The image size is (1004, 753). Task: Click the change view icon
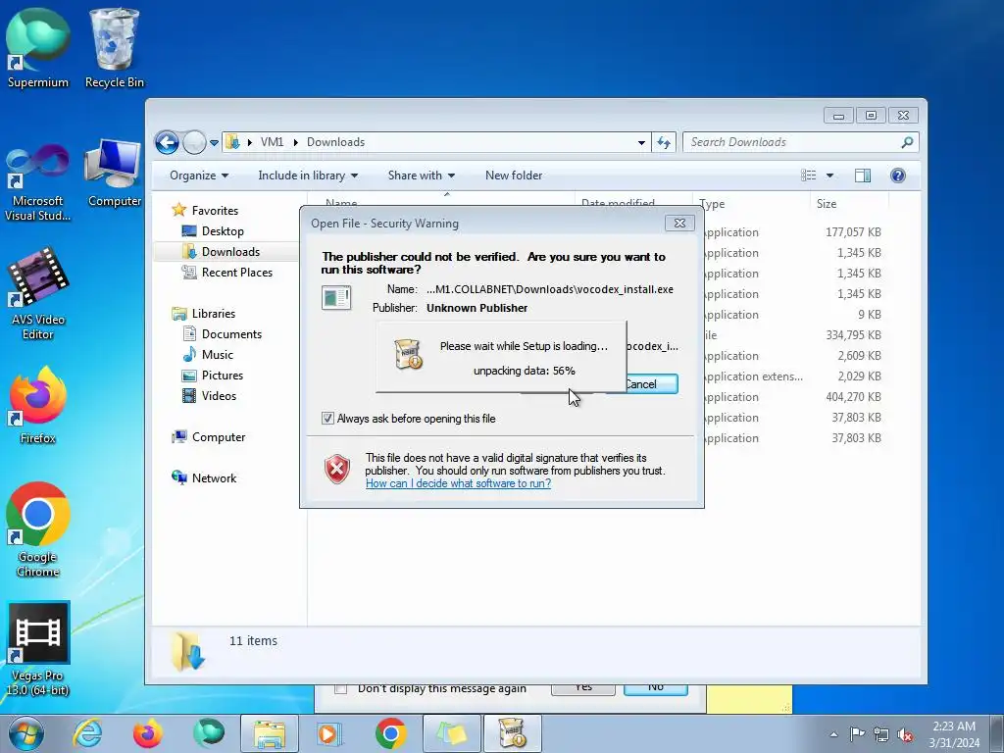pyautogui.click(x=809, y=176)
